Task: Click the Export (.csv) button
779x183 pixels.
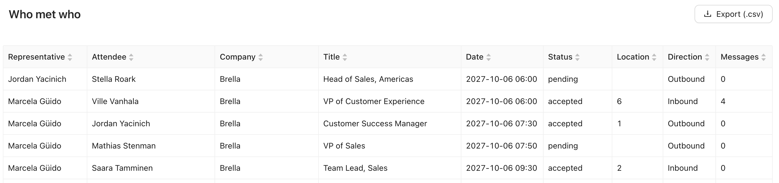Action: click(733, 14)
